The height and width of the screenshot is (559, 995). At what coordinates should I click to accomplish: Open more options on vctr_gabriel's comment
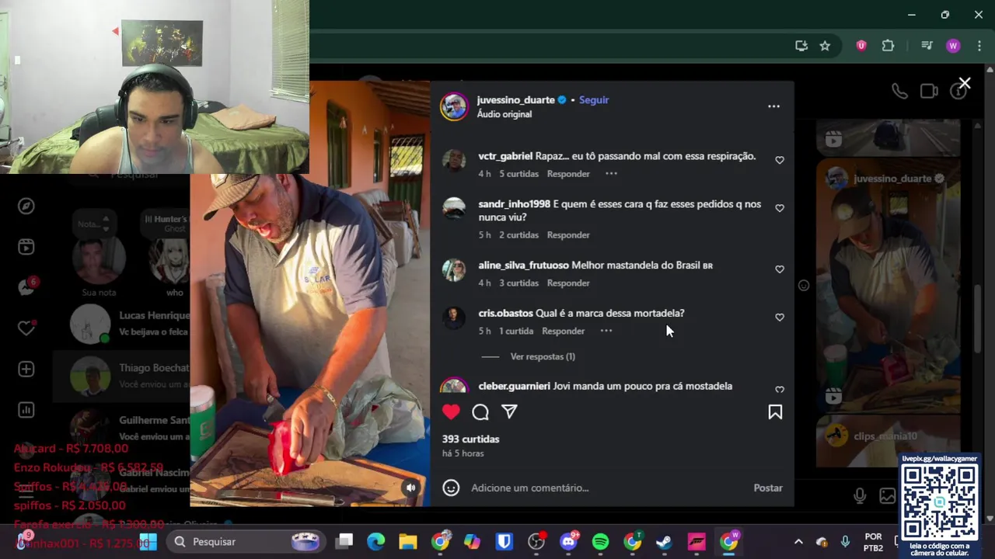(611, 174)
